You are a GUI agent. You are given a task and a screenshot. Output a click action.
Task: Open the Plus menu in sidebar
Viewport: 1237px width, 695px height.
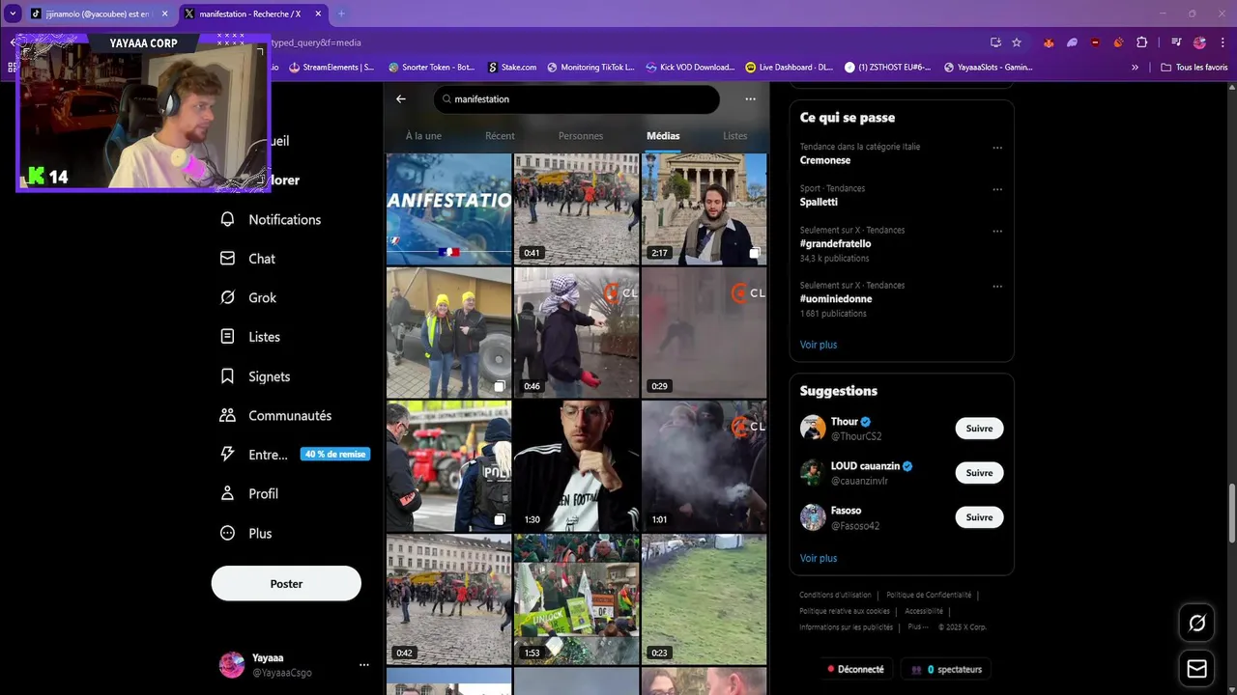246,533
